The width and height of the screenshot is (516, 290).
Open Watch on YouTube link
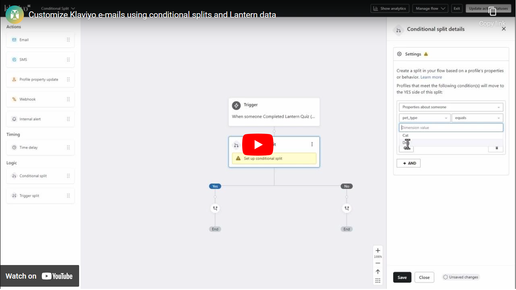tap(39, 276)
